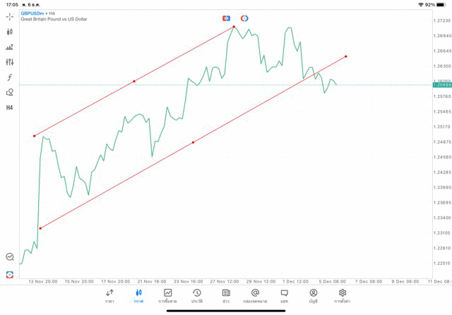Select the upper trendline's top end anchor
452x315 pixels.
pos(234,27)
